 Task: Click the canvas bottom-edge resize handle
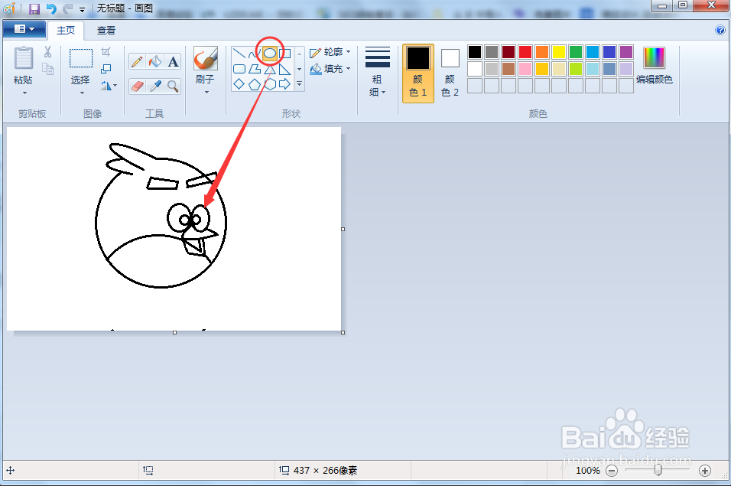175,333
